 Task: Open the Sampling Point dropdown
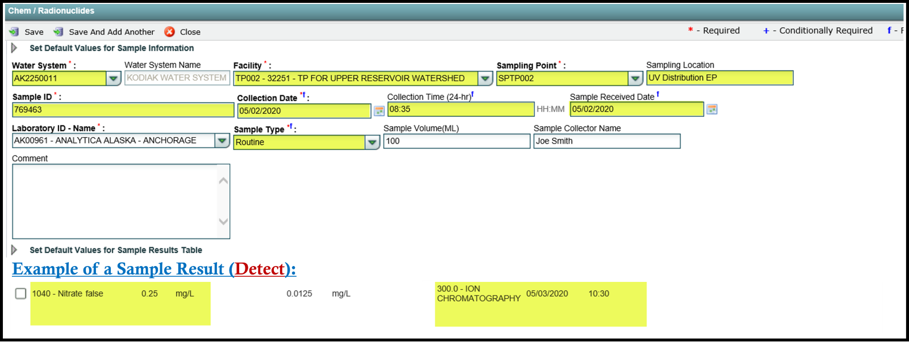click(635, 78)
